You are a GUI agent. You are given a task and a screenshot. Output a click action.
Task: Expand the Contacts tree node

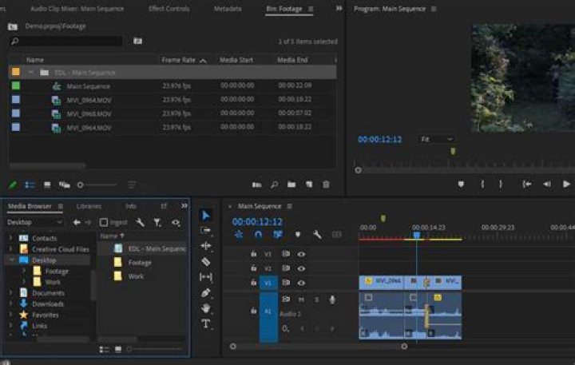11,238
